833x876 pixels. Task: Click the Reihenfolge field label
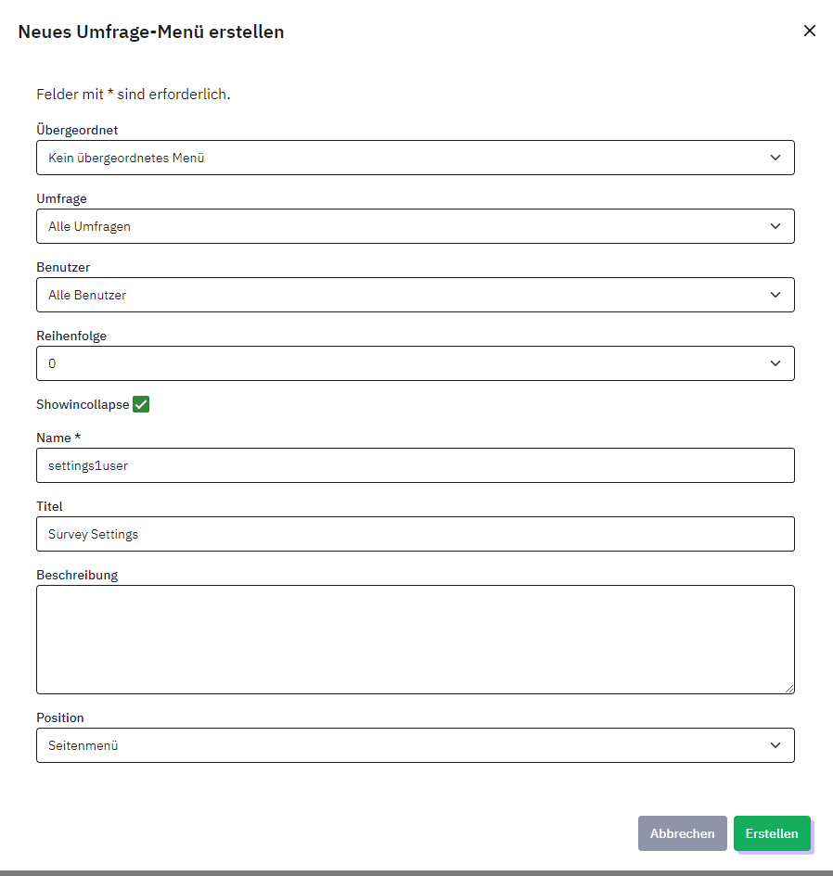(x=71, y=336)
